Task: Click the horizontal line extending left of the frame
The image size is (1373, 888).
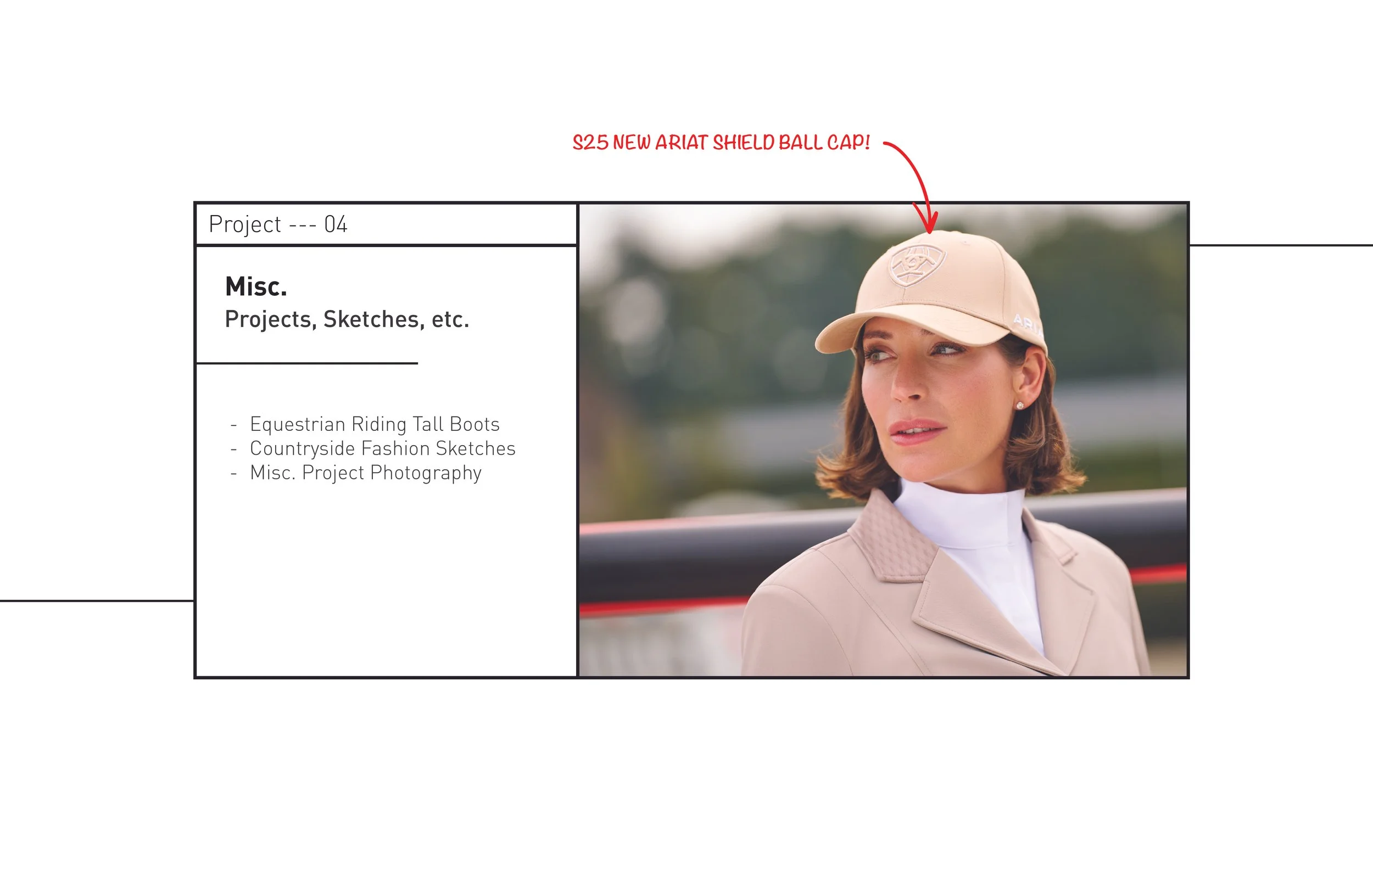Action: click(97, 601)
